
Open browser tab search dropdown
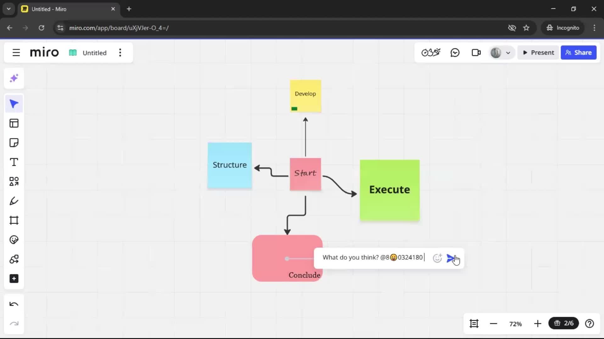click(9, 9)
